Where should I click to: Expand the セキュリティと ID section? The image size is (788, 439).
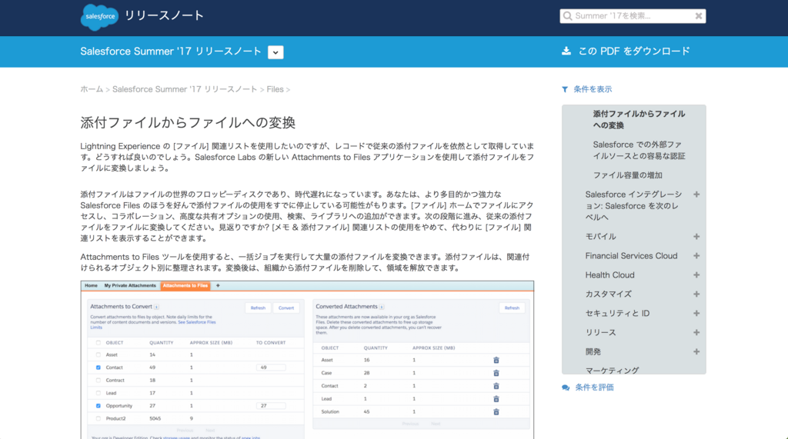pos(696,314)
